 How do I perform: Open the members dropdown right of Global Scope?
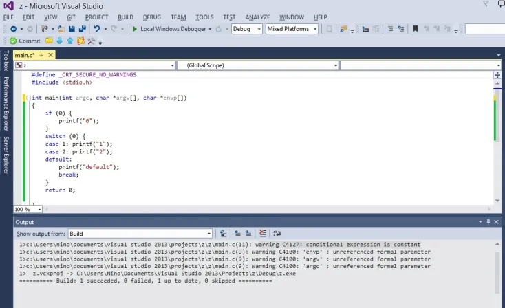420,65
